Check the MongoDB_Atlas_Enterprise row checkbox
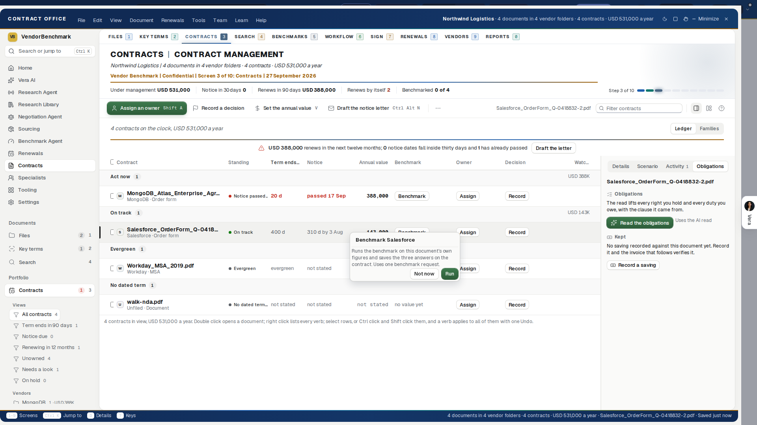The image size is (757, 425). [x=112, y=196]
